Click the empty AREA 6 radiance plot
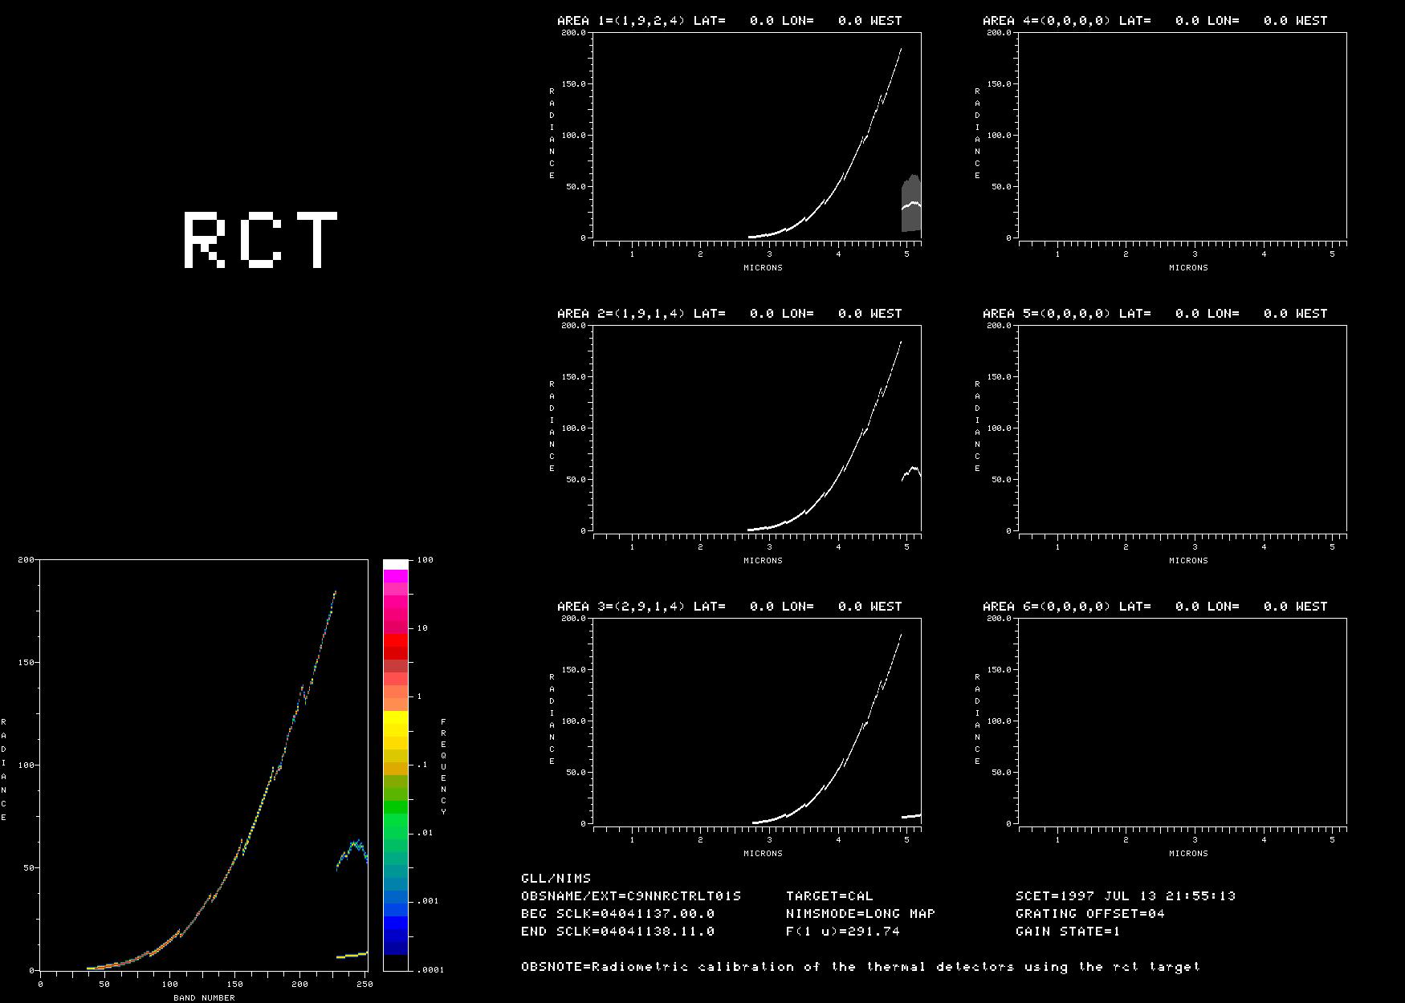This screenshot has height=1003, width=1405. click(1182, 721)
